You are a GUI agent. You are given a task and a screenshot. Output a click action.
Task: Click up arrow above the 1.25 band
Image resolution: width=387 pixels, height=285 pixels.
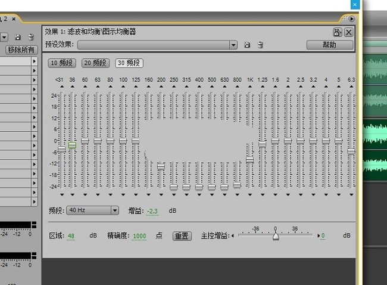point(263,86)
